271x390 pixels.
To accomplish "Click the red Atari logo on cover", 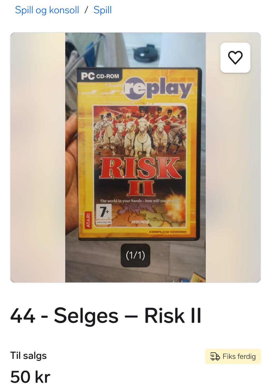I will coord(88,220).
